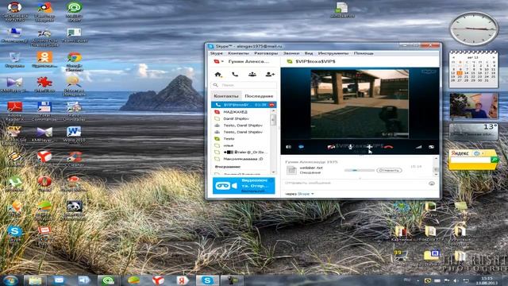Cancel the file transfer with Отменить
This screenshot has width=508, height=286.
pos(389,170)
